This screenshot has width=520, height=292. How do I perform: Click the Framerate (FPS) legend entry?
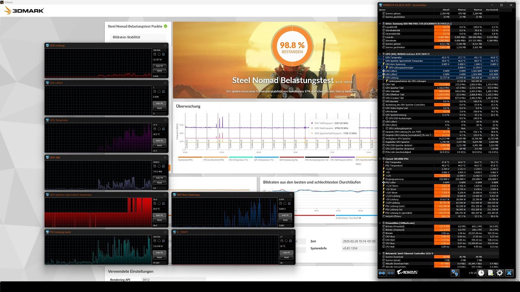190,159
